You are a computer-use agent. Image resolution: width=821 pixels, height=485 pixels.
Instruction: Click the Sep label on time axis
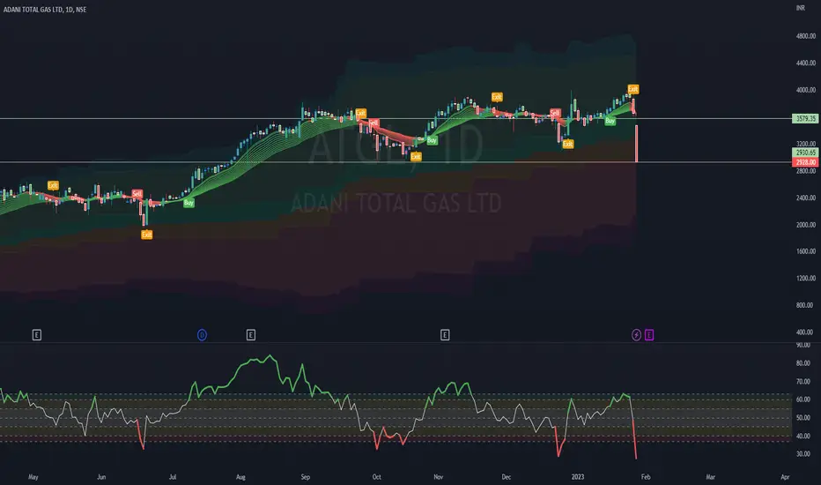(306, 476)
